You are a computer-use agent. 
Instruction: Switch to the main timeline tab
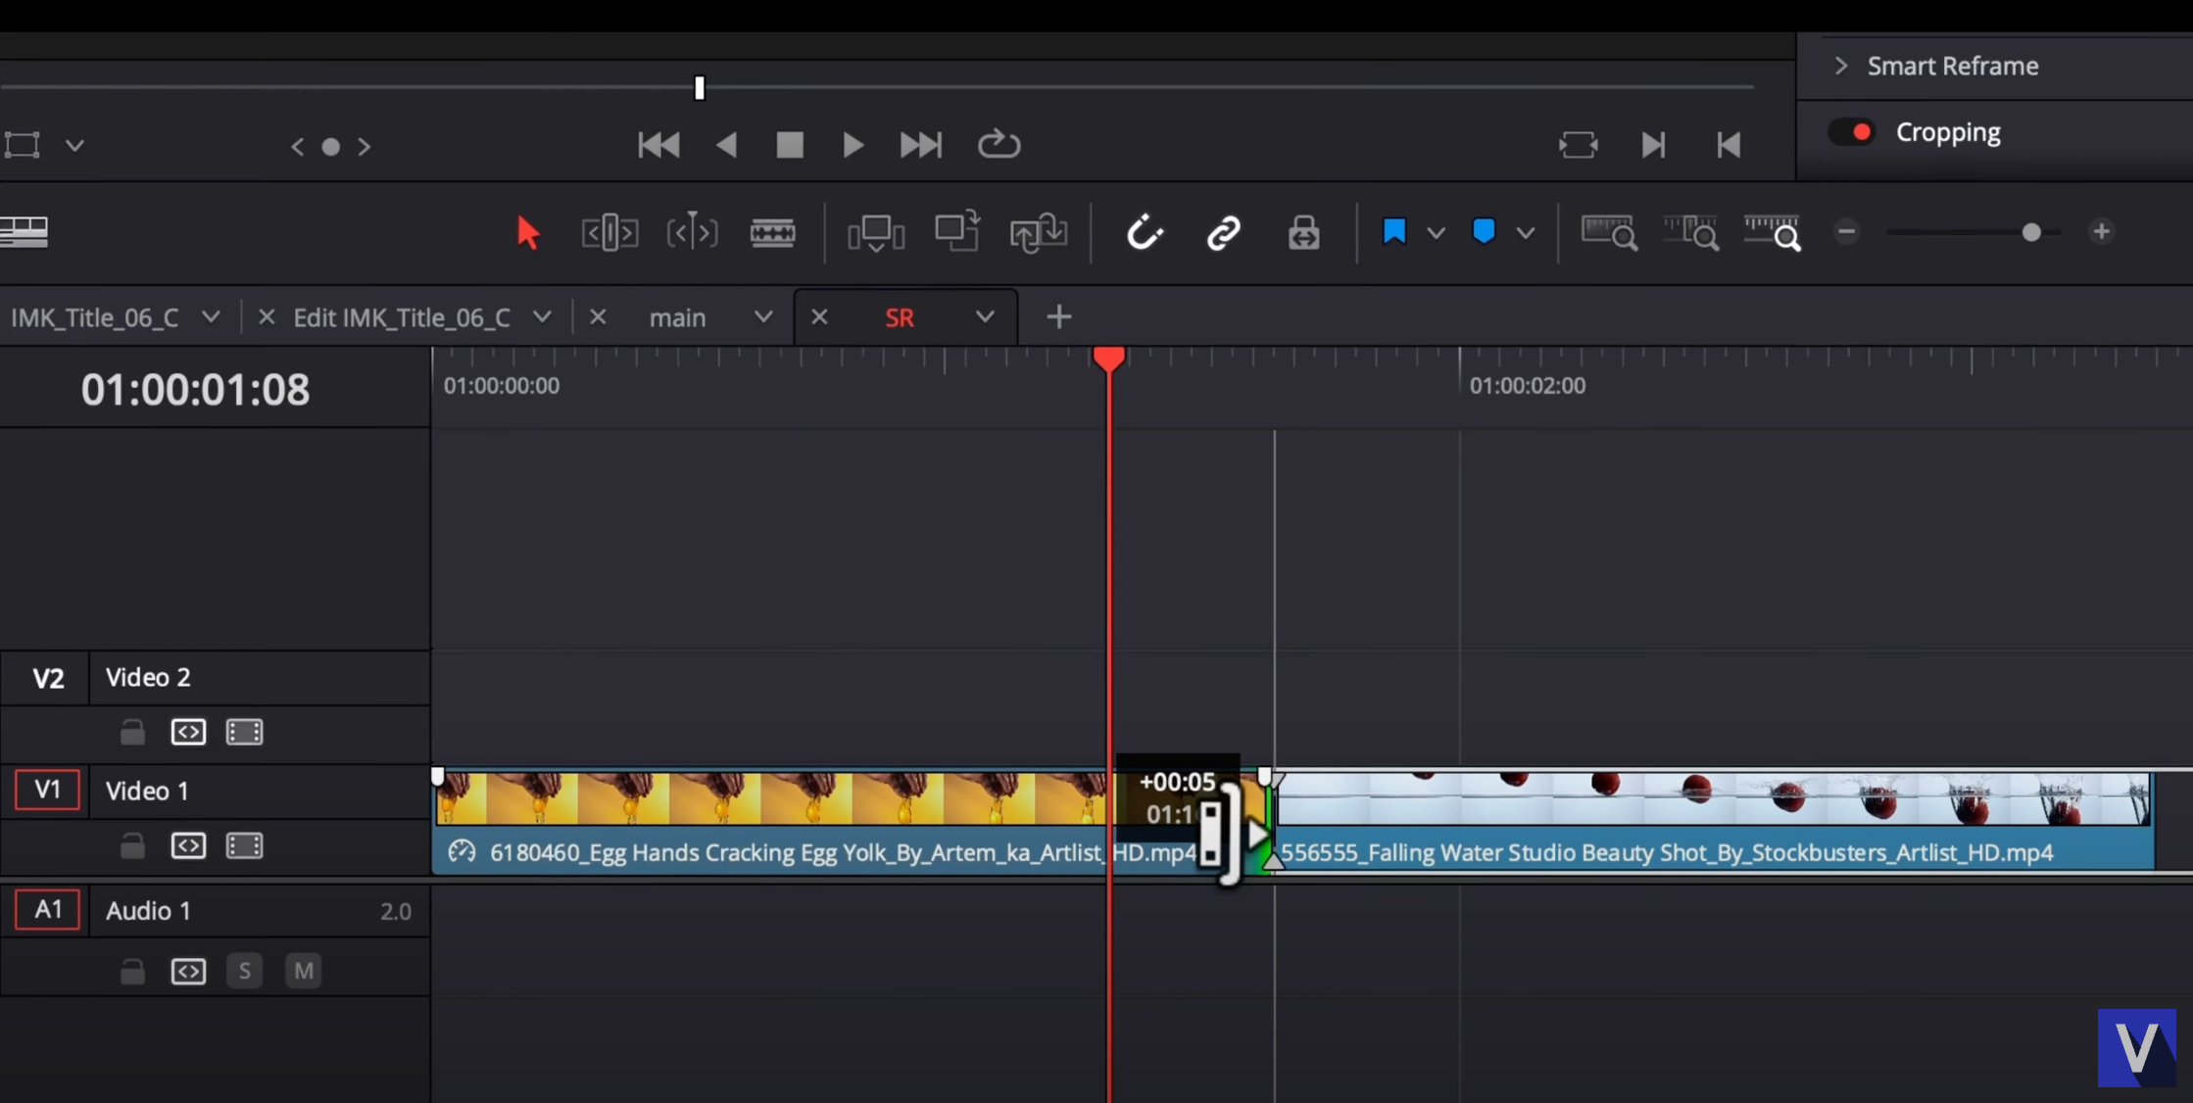[x=677, y=317]
